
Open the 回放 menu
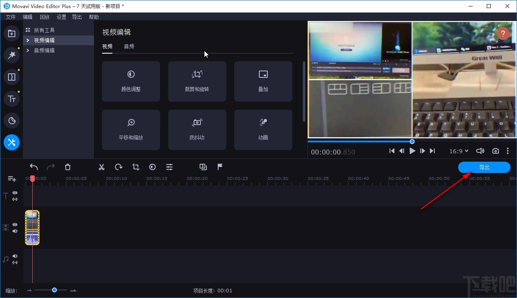(x=44, y=17)
